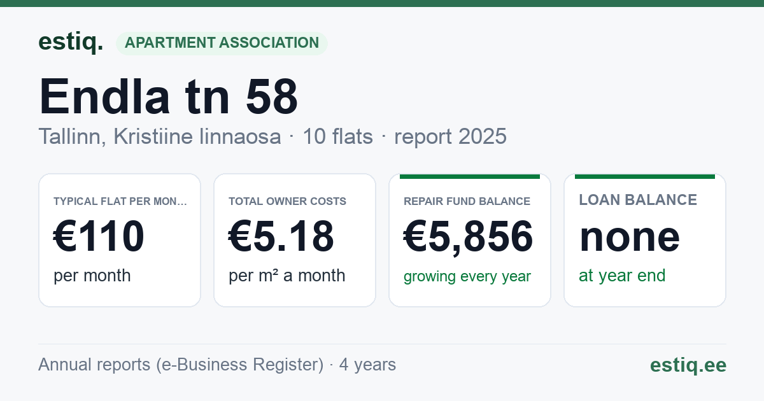Screen dimensions: 764x401
Task: Click Annual reports (e-Business Register) text
Action: click(x=181, y=365)
